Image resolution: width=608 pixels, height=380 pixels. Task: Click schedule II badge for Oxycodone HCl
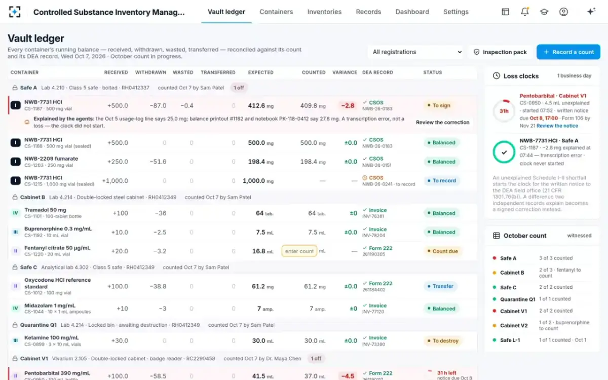click(16, 286)
